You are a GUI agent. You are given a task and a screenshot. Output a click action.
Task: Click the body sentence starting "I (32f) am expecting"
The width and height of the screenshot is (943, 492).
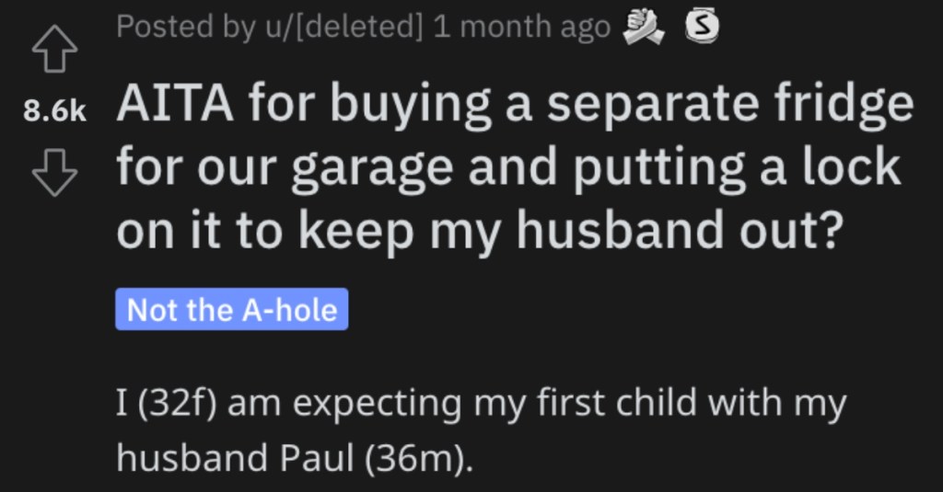click(x=481, y=429)
